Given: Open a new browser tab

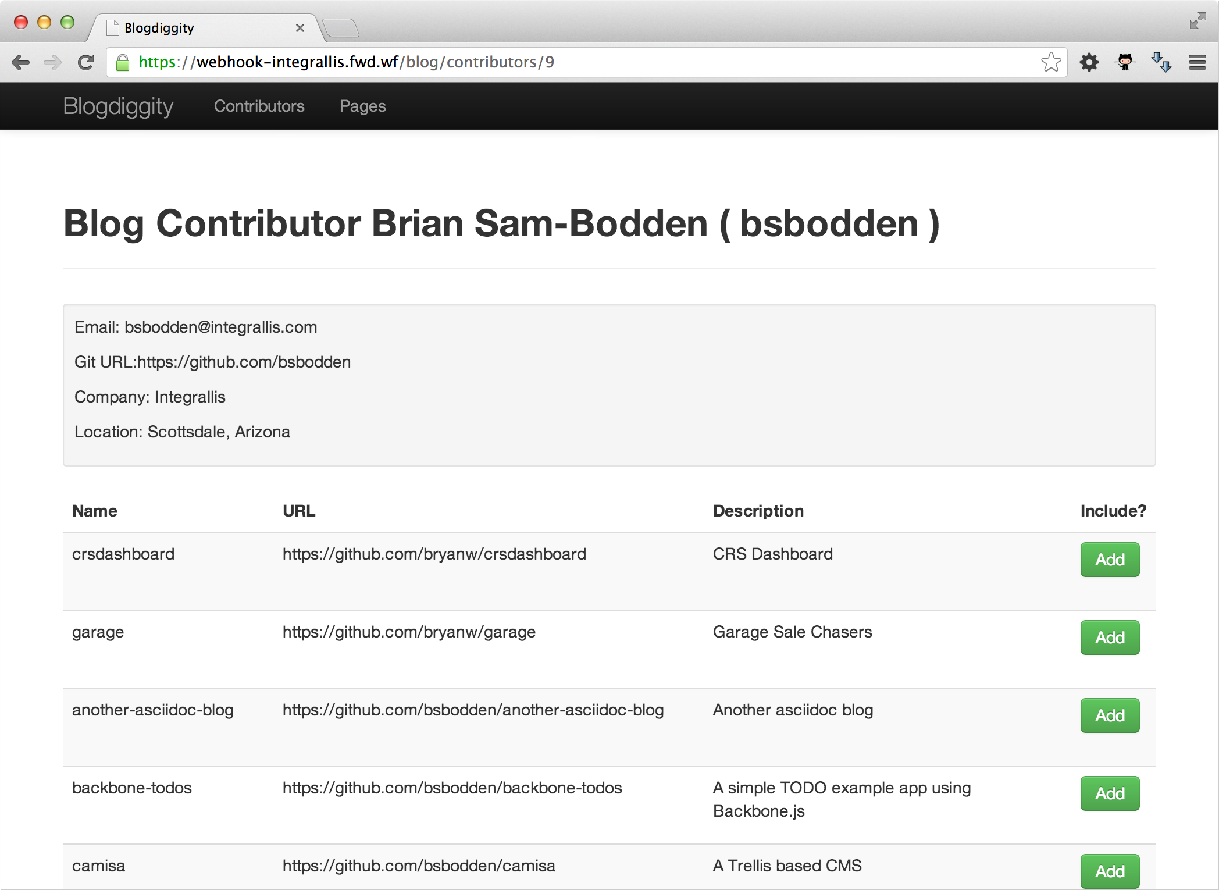Looking at the screenshot, I should [x=341, y=28].
